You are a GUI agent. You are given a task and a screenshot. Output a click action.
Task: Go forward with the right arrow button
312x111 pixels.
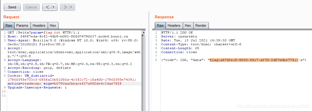pyautogui.click(x=65, y=7)
